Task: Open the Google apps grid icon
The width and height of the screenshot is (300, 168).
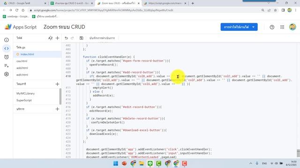Action: (x=282, y=27)
